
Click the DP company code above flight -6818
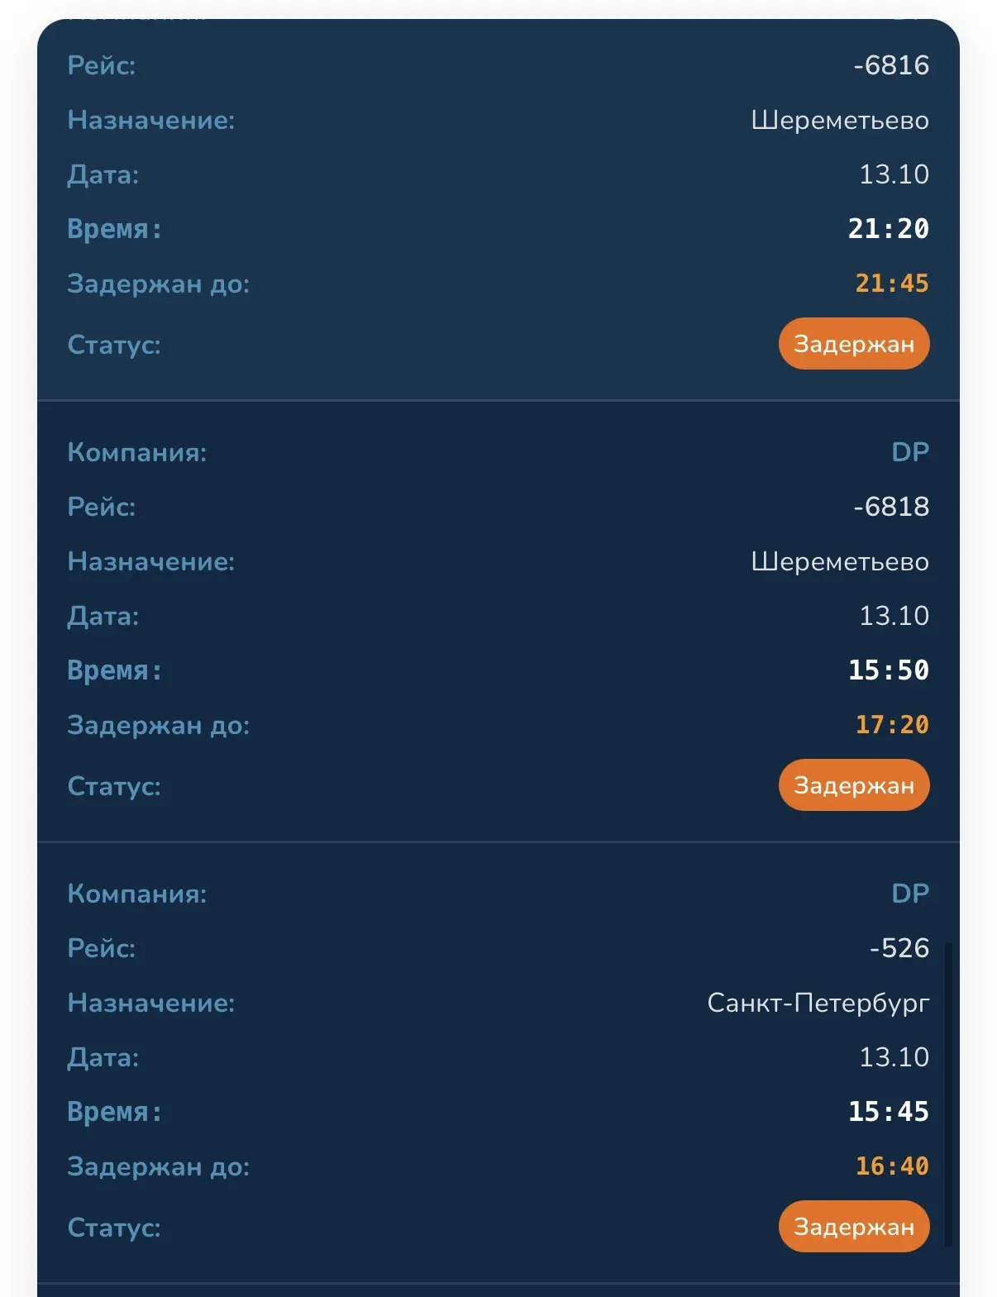tap(910, 452)
